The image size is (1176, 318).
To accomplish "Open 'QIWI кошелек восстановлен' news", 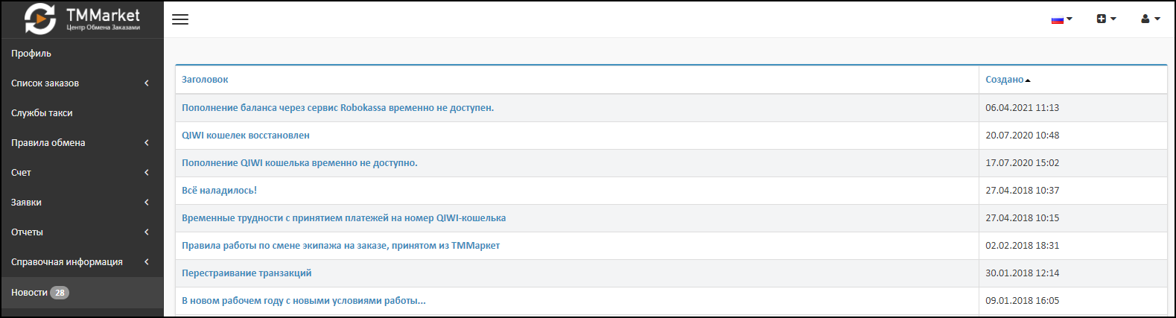I will (246, 136).
